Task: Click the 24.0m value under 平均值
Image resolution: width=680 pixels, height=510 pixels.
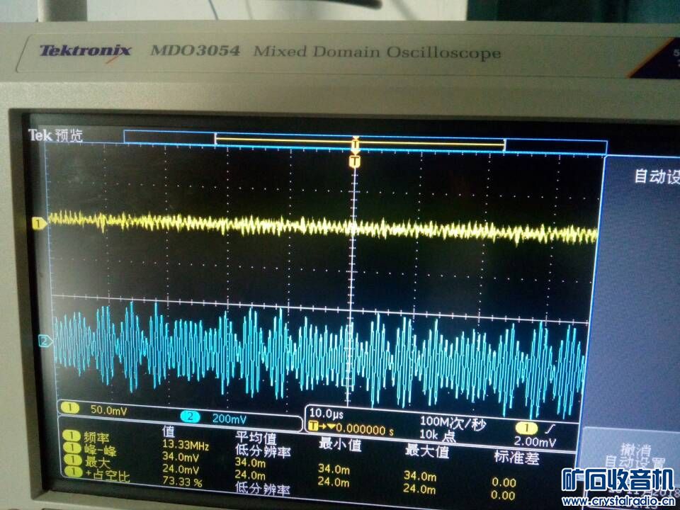Action: click(x=250, y=475)
